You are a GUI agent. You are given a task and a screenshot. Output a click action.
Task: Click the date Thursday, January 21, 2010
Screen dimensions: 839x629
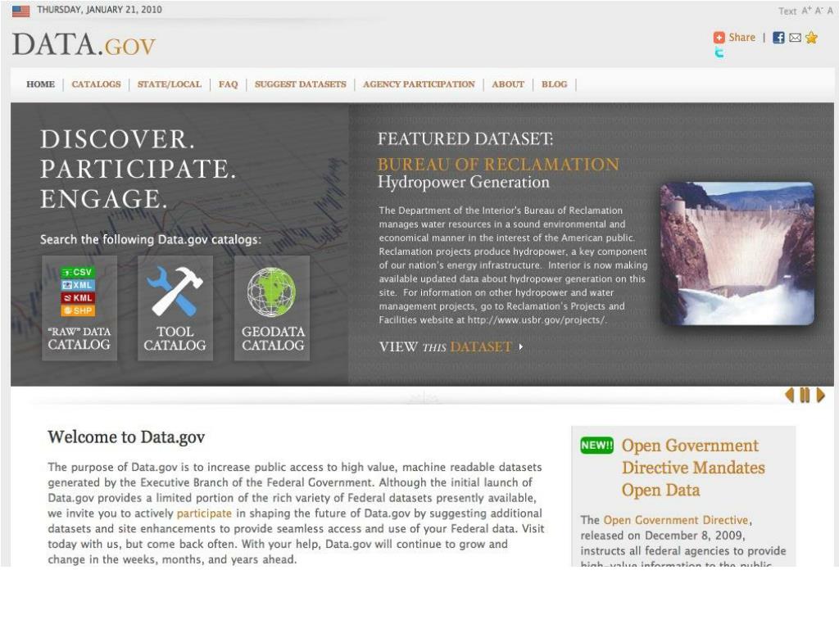[99, 10]
